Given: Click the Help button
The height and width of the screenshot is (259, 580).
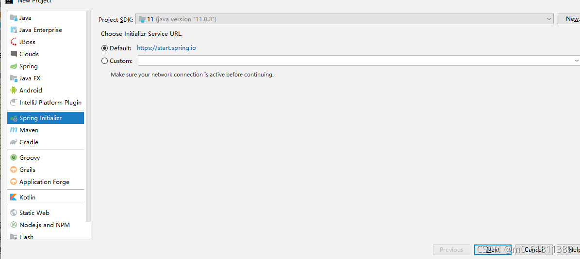Looking at the screenshot, I should (568, 250).
